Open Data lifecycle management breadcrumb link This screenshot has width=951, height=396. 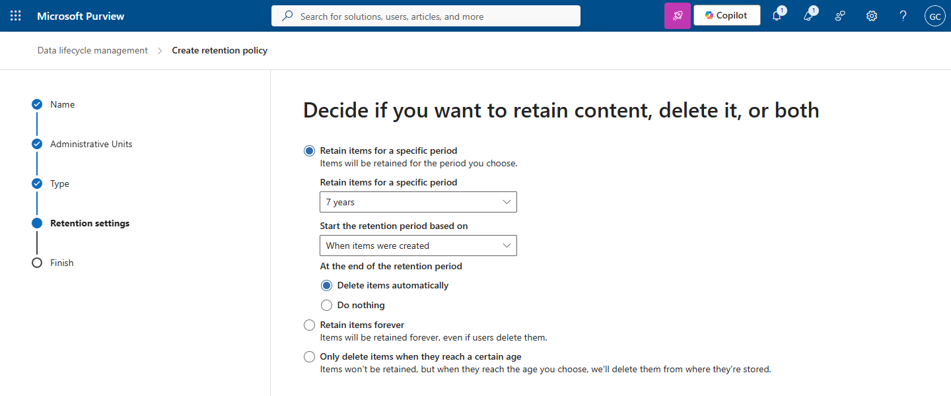point(92,50)
